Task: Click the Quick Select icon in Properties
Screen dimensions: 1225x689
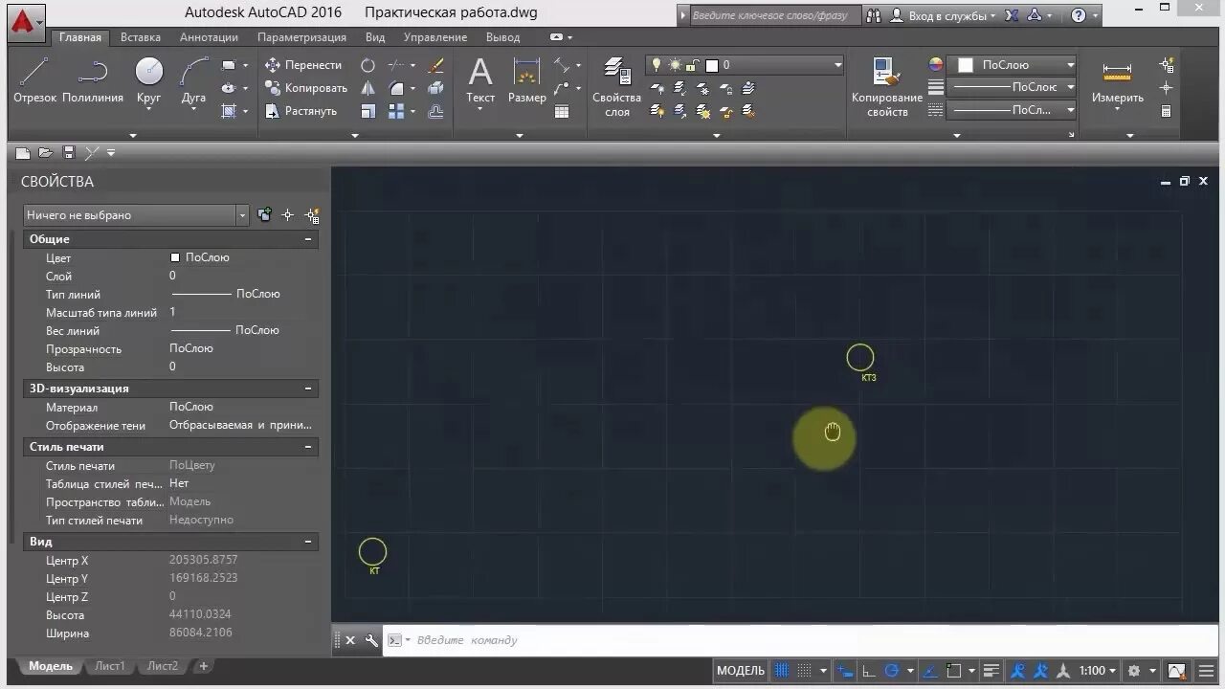Action: tap(311, 215)
